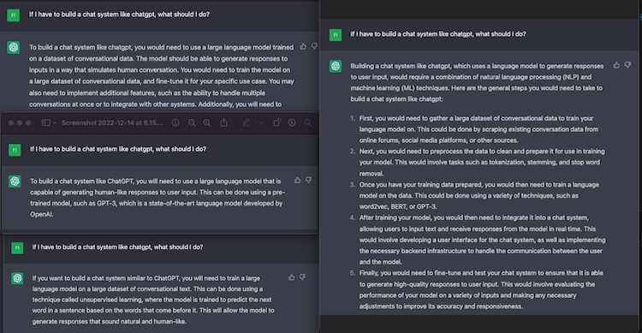Click the close button of the Preview window
The image size is (642, 333).
click(11, 122)
